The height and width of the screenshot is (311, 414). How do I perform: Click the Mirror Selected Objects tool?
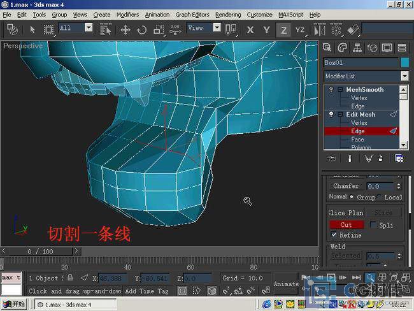pos(319,29)
